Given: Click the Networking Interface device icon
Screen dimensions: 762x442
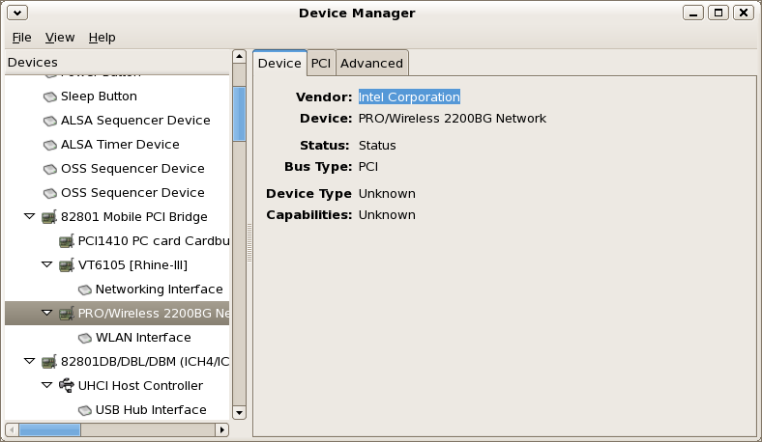Looking at the screenshot, I should (84, 290).
